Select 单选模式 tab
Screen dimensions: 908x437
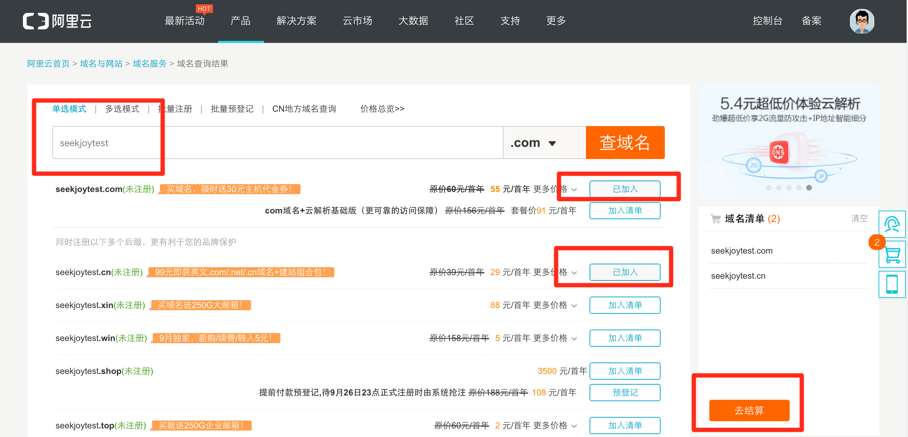[x=69, y=109]
